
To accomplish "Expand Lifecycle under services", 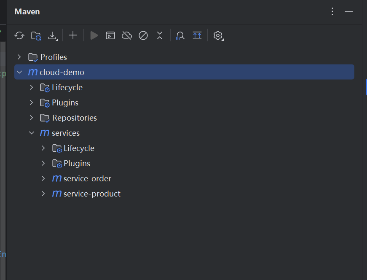I will [x=43, y=148].
